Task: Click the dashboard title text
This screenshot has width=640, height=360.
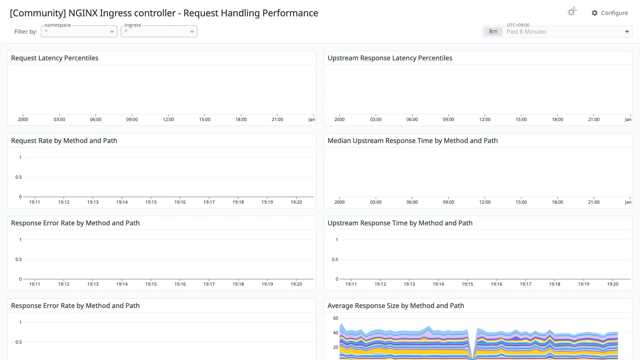Action: [164, 13]
